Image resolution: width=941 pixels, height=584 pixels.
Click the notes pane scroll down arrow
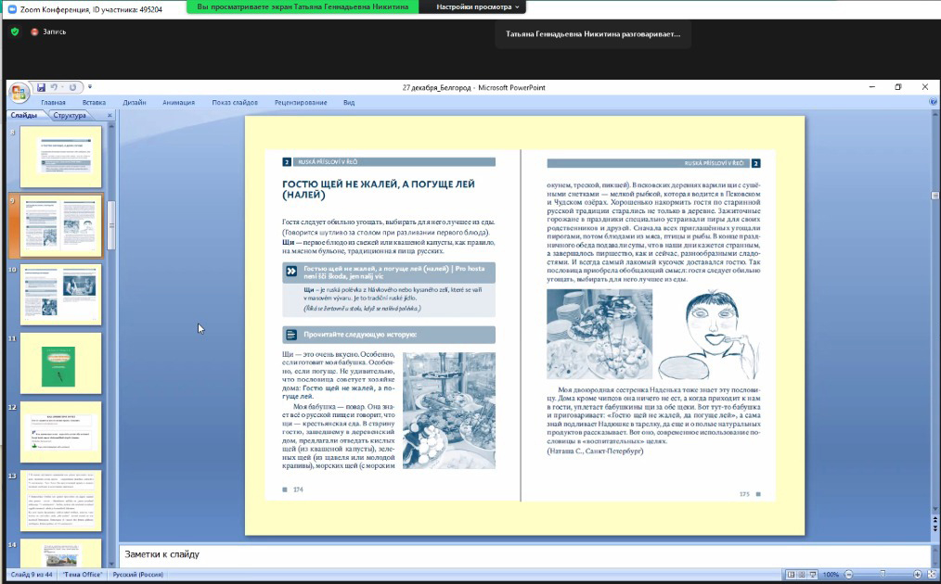pos(935,562)
